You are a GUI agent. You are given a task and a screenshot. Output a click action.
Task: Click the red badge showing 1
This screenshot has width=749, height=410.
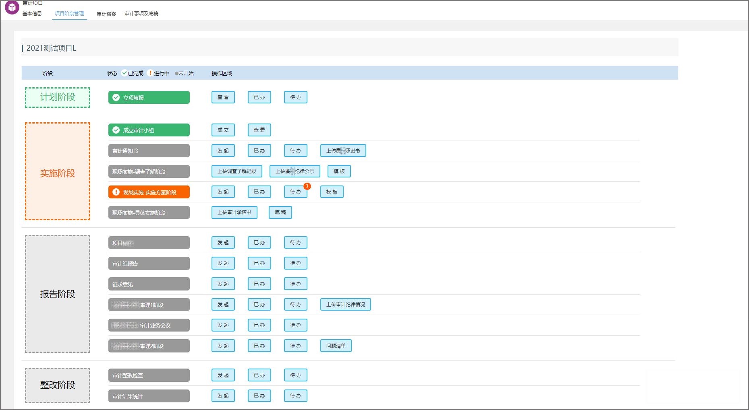(x=307, y=186)
